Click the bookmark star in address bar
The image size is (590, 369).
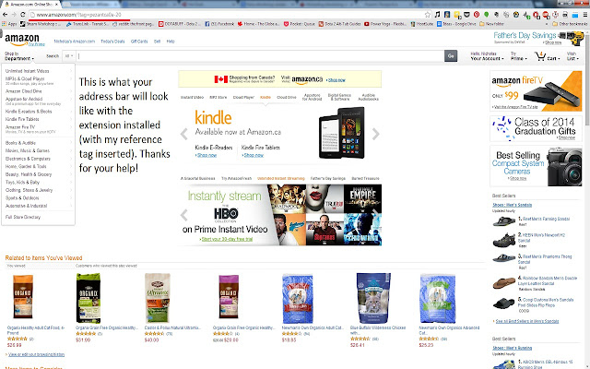click(428, 15)
